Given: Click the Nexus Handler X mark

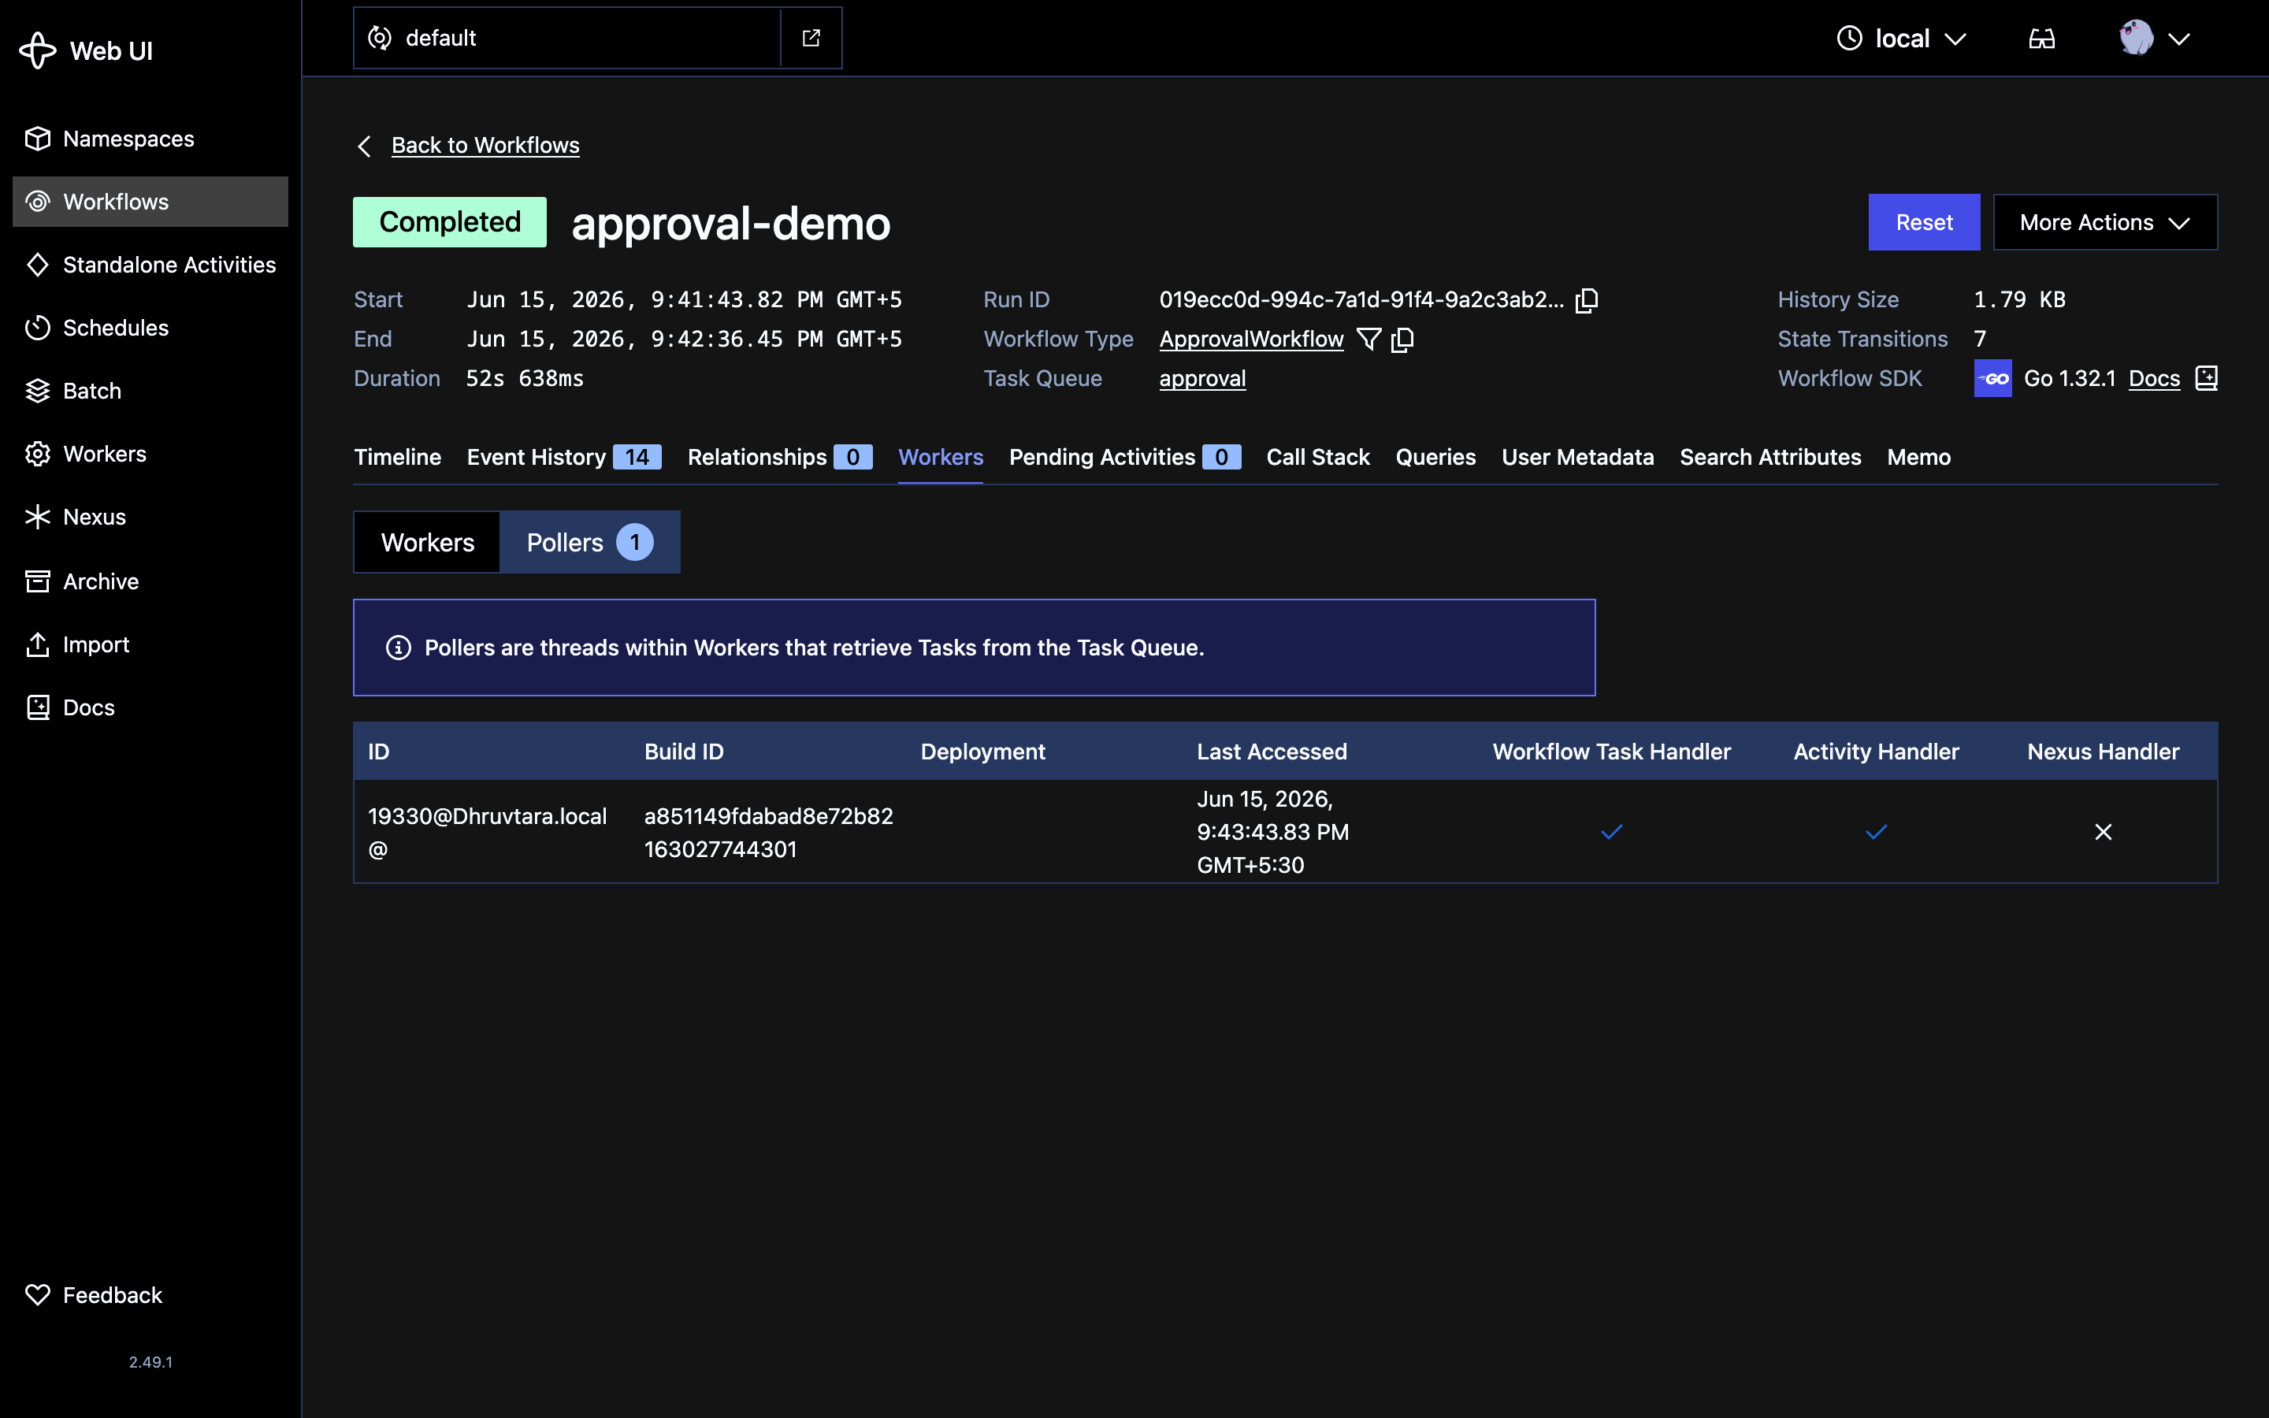Looking at the screenshot, I should click(x=2103, y=832).
